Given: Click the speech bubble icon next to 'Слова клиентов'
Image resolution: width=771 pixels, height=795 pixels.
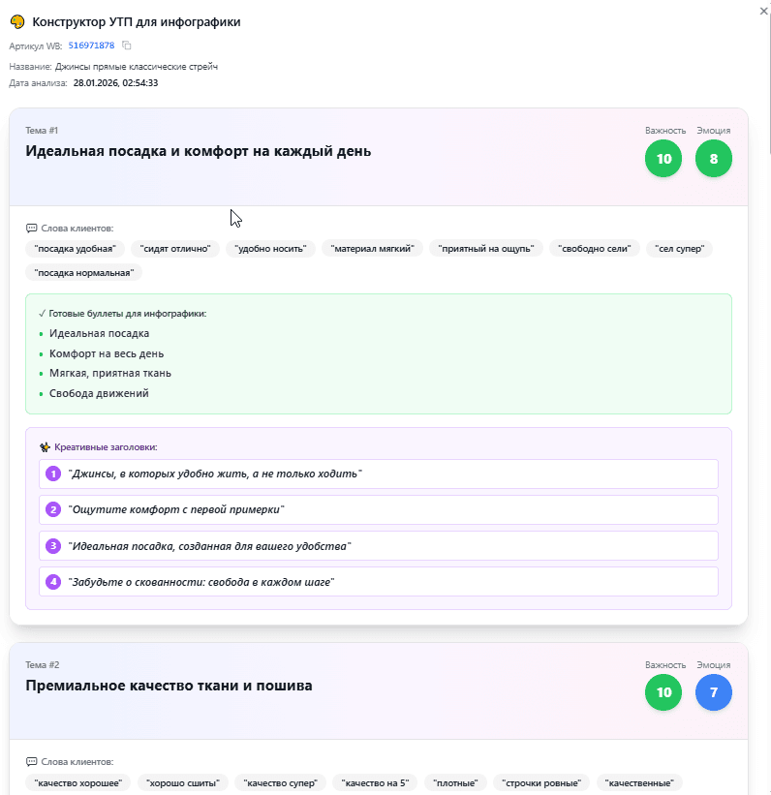Looking at the screenshot, I should coord(32,228).
